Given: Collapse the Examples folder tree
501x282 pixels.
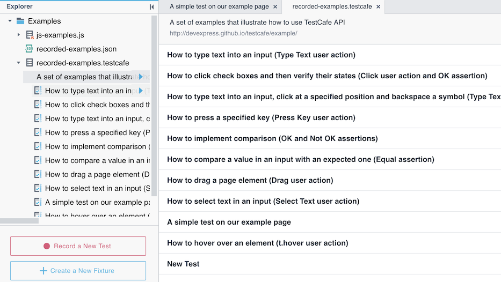Looking at the screenshot, I should [10, 21].
